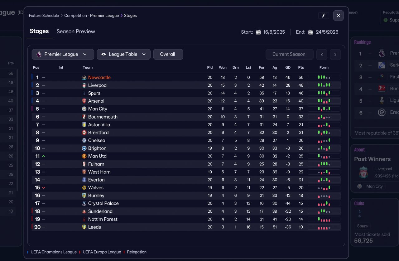This screenshot has width=399, height=261.
Task: Click the Overall filter button
Action: pos(168,54)
